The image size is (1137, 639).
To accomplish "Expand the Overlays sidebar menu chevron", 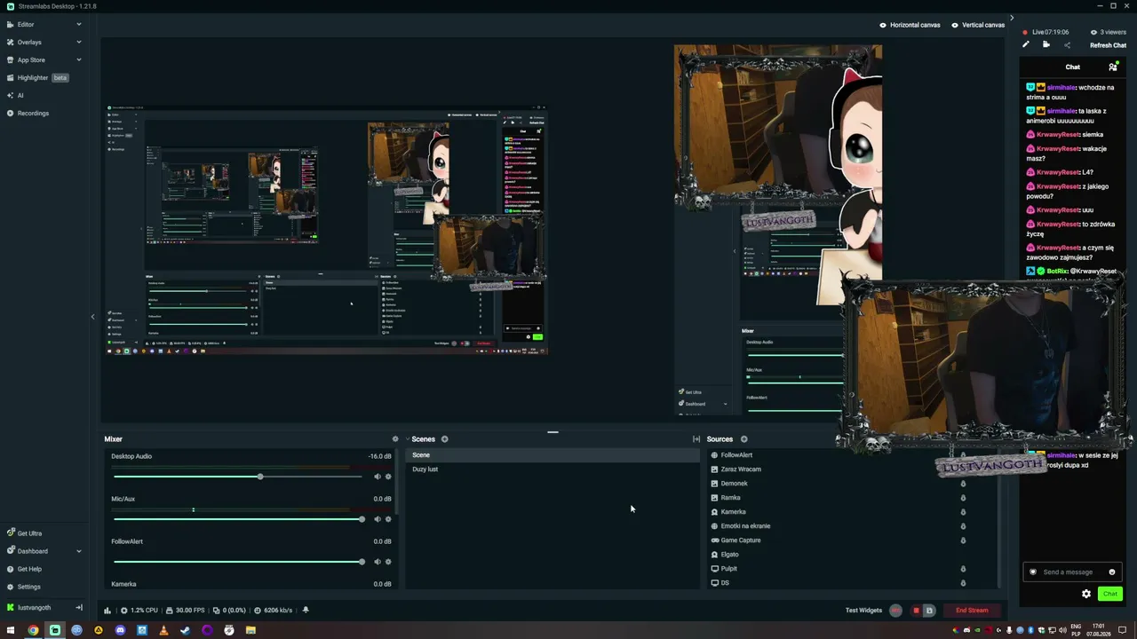I will pyautogui.click(x=79, y=43).
